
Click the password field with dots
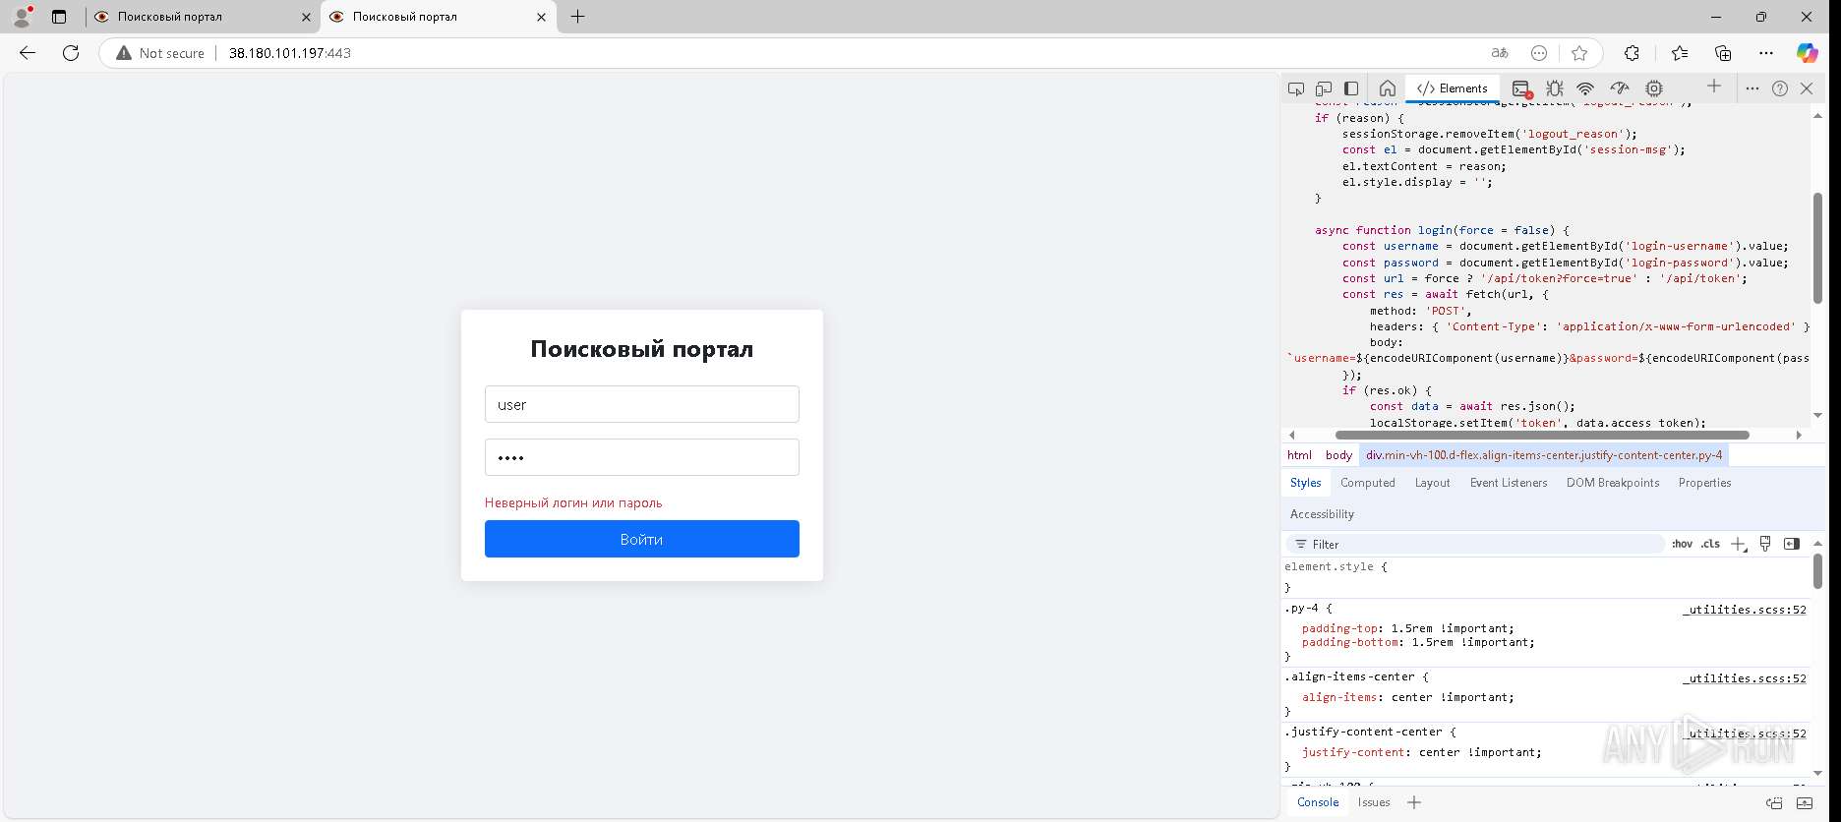click(641, 457)
